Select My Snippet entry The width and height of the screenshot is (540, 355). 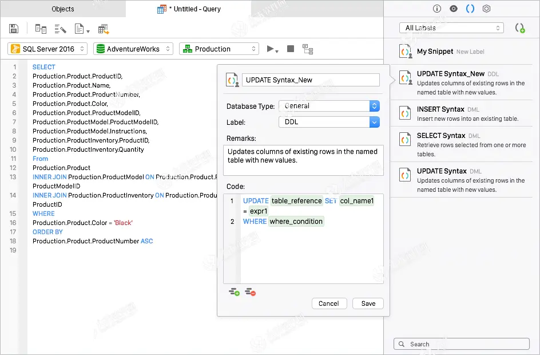(x=462, y=52)
